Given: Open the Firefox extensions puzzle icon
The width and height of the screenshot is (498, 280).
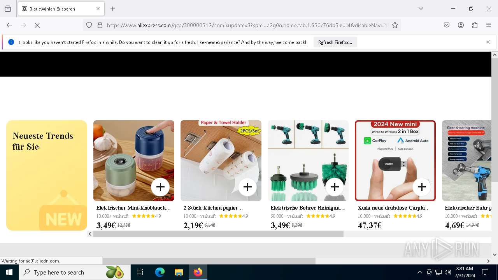Looking at the screenshot, I should [475, 25].
